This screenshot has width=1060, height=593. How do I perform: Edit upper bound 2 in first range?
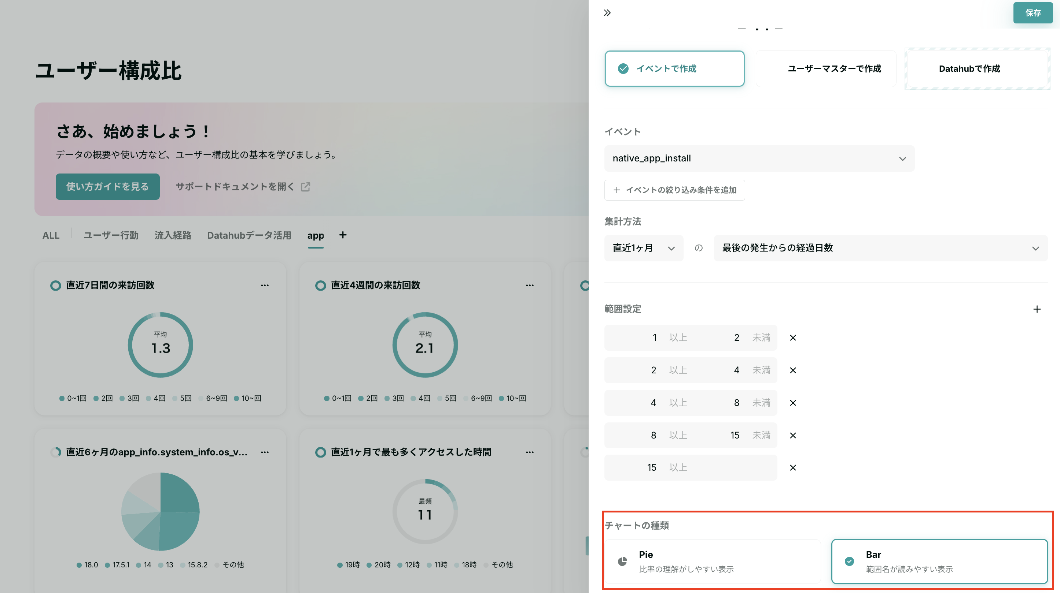[x=737, y=338]
